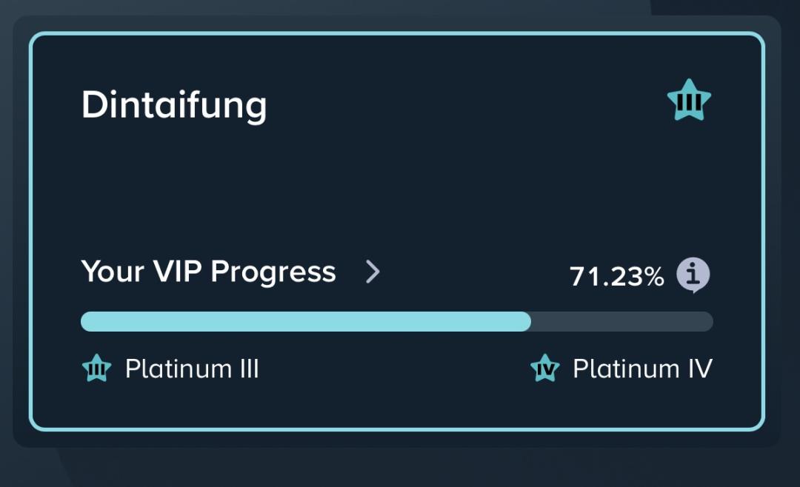This screenshot has width=800, height=487.
Task: Click the IV star icon beside Platinum IV
Action: point(545,369)
